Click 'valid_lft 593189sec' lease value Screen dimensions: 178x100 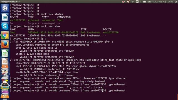(x=33, y=69)
